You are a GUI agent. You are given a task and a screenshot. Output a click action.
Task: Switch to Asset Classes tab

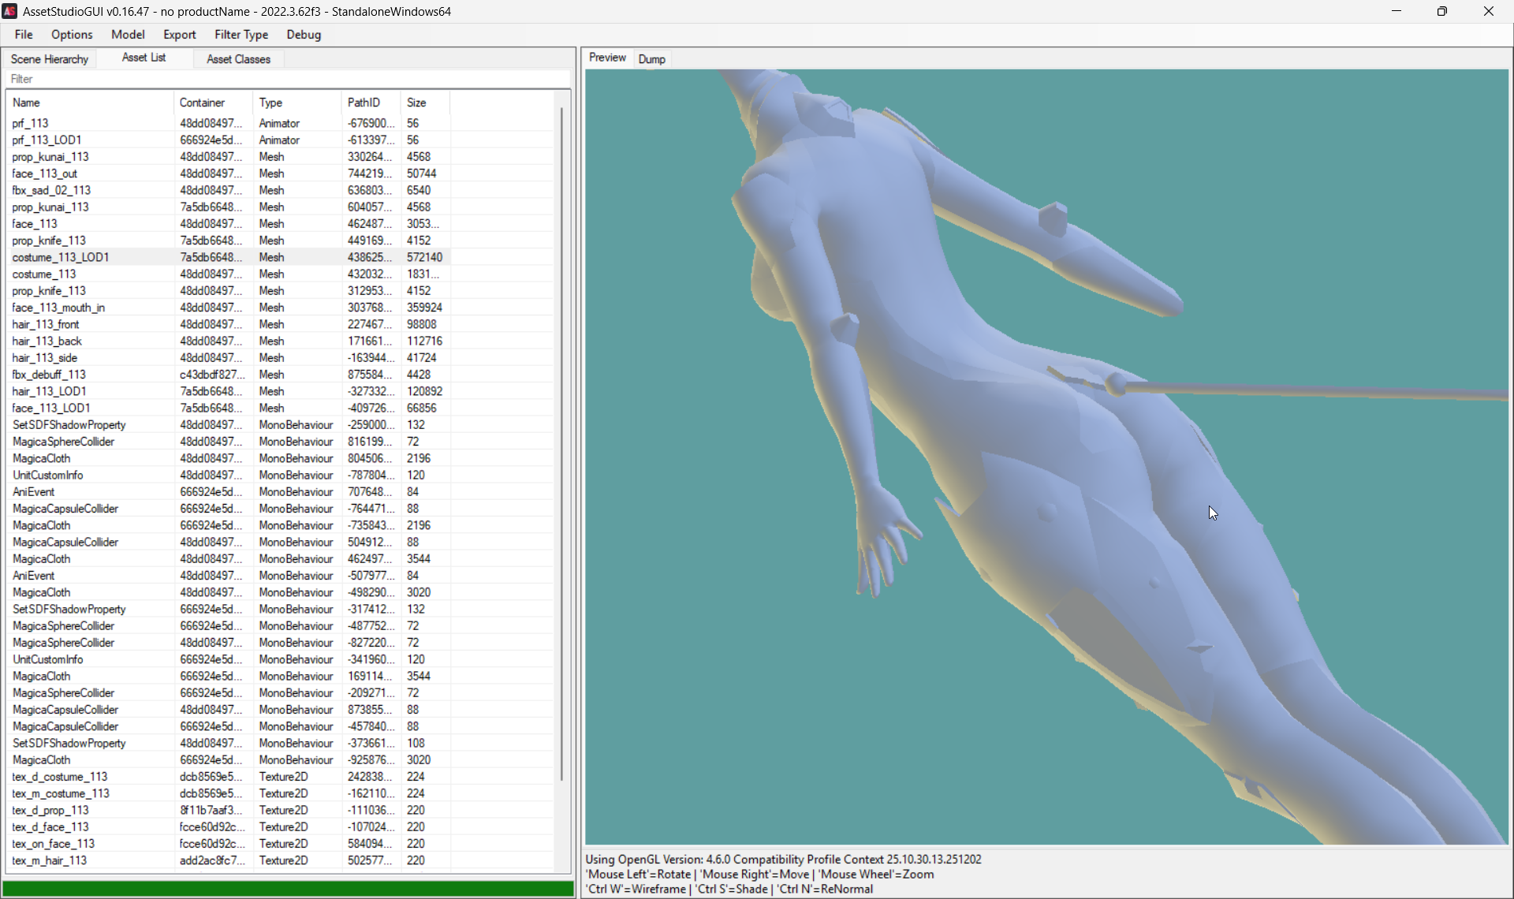click(238, 59)
